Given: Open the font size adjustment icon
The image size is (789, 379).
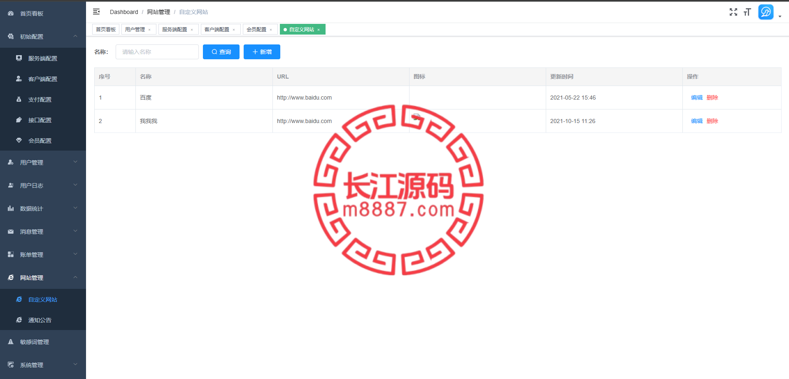Looking at the screenshot, I should tap(747, 12).
